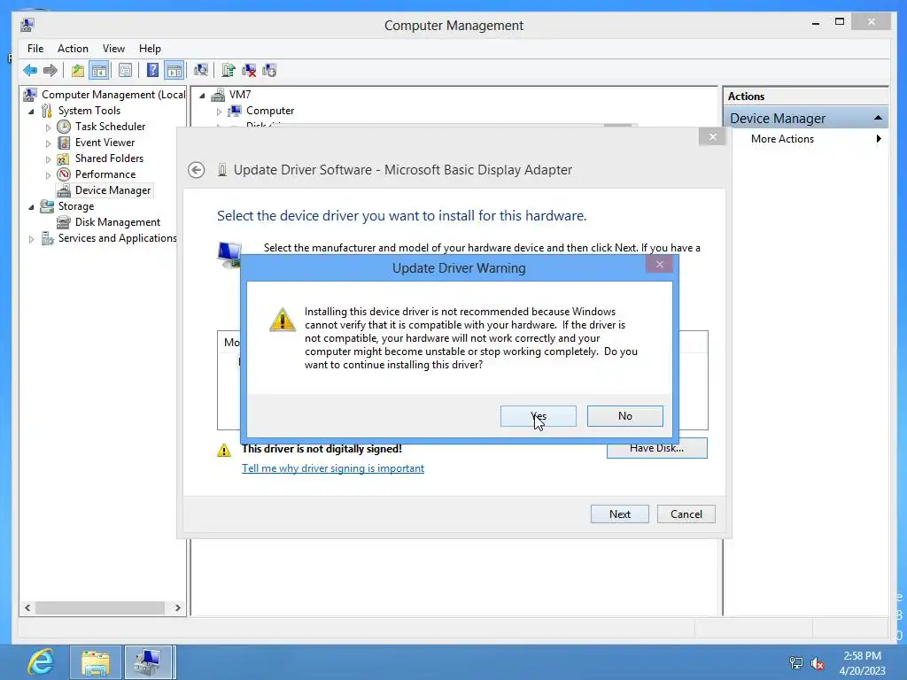This screenshot has height=680, width=907.
Task: Expand the Event Viewer node
Action: click(48, 143)
